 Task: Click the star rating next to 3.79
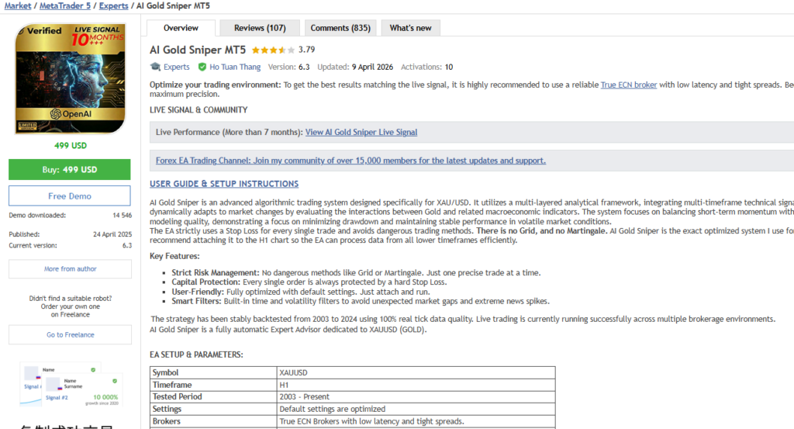pos(273,50)
